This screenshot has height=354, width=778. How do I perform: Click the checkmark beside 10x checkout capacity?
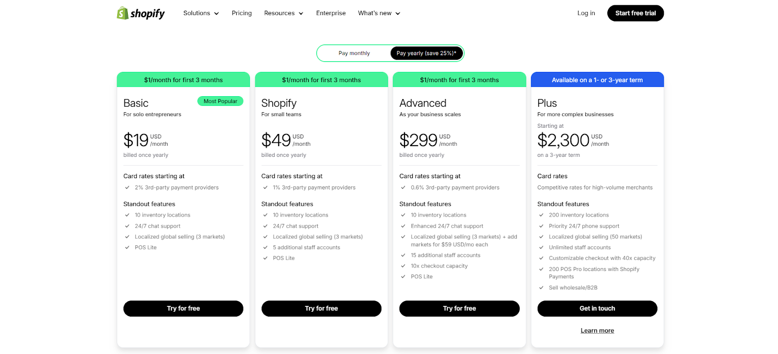[403, 266]
